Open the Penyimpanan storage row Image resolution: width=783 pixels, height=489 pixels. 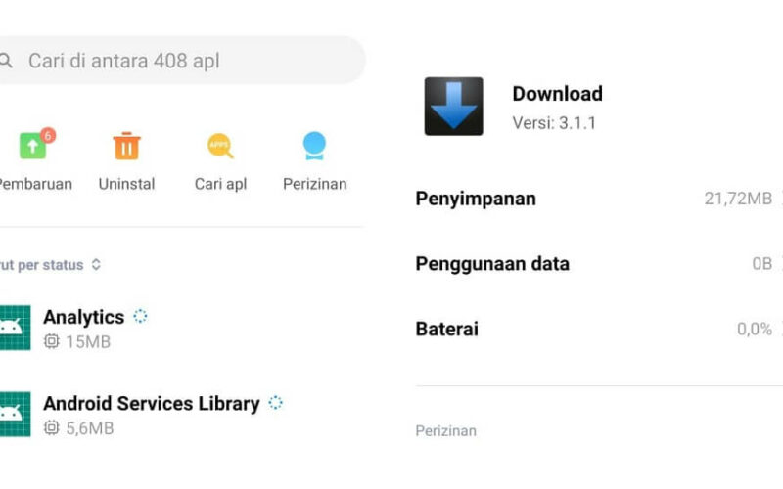click(599, 199)
